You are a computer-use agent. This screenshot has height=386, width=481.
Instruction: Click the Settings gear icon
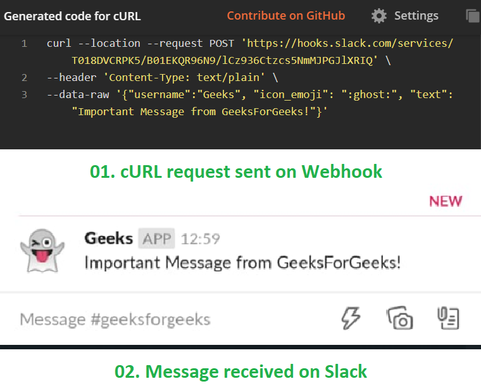click(378, 16)
